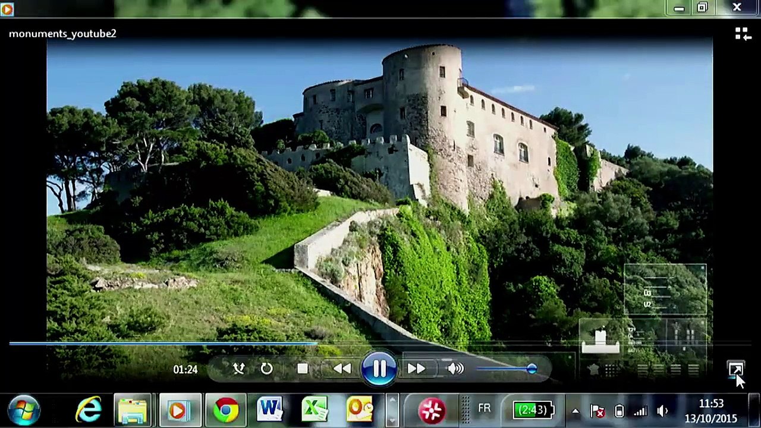Show hidden notification area icons
Viewport: 761px width, 428px height.
pyautogui.click(x=575, y=411)
